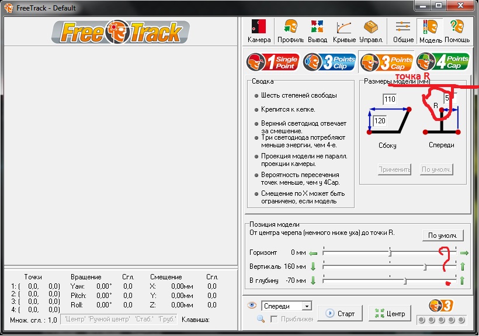Open the Общие settings tab
Viewport: 479px width, 336px height.
(x=403, y=31)
